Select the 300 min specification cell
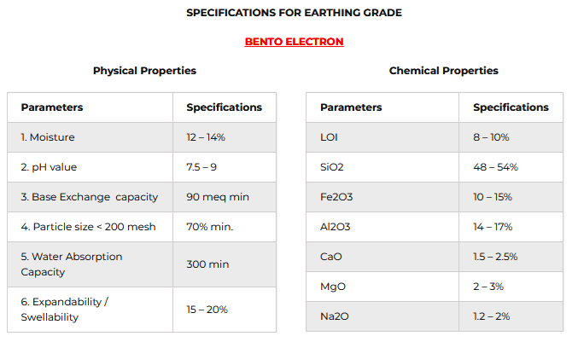Screen dimensions: 572x342 pos(225,264)
